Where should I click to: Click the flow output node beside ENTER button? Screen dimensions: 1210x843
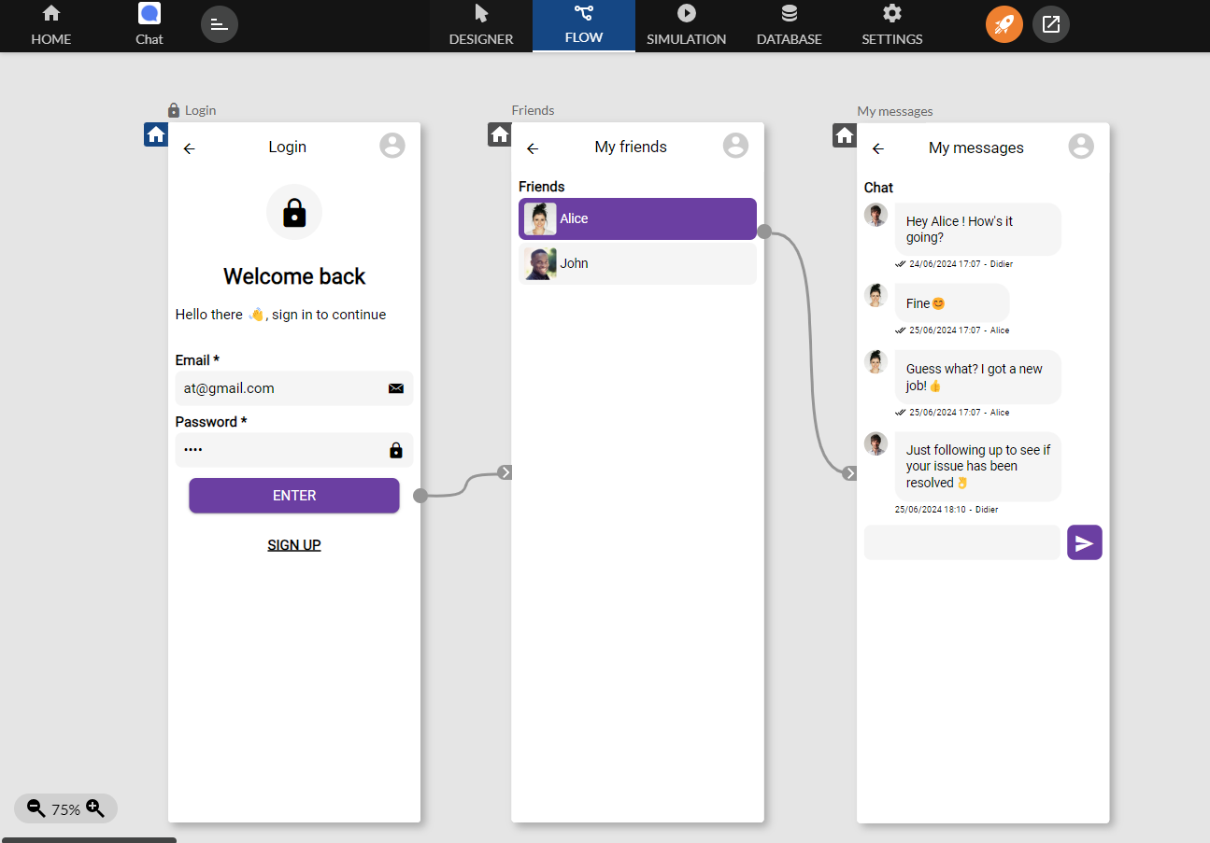click(x=420, y=496)
